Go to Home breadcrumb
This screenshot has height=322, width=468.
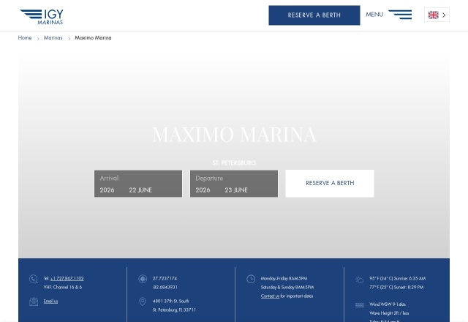click(25, 37)
